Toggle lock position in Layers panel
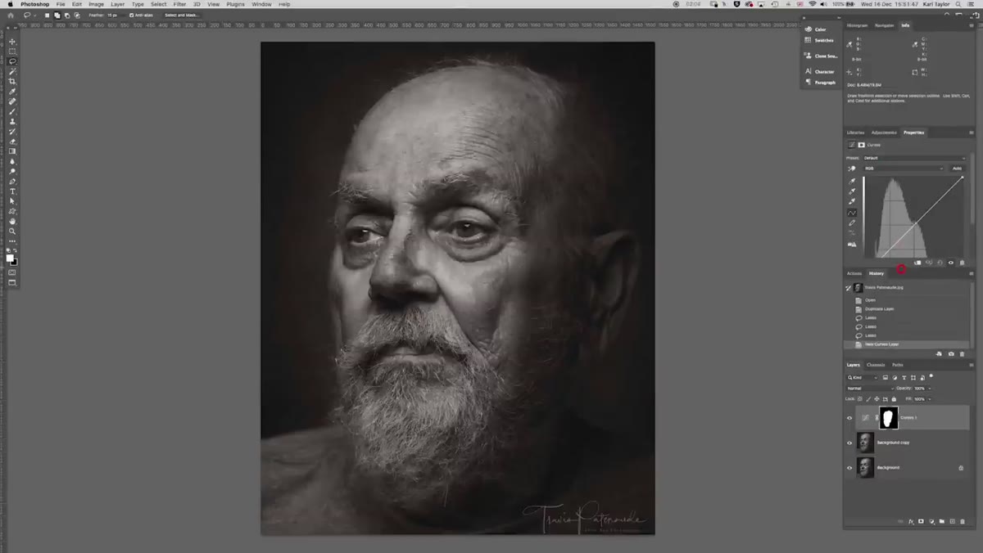Viewport: 983px width, 553px height. tap(878, 398)
